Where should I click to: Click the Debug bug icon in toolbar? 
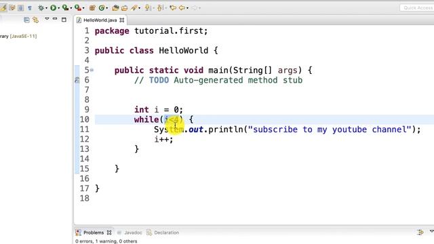pyautogui.click(x=41, y=7)
